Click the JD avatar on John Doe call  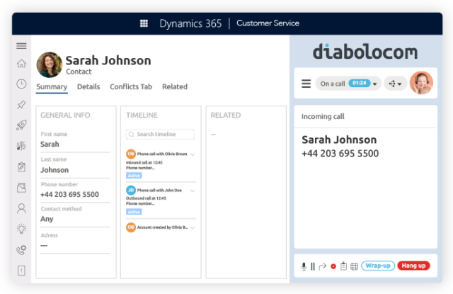tap(131, 191)
